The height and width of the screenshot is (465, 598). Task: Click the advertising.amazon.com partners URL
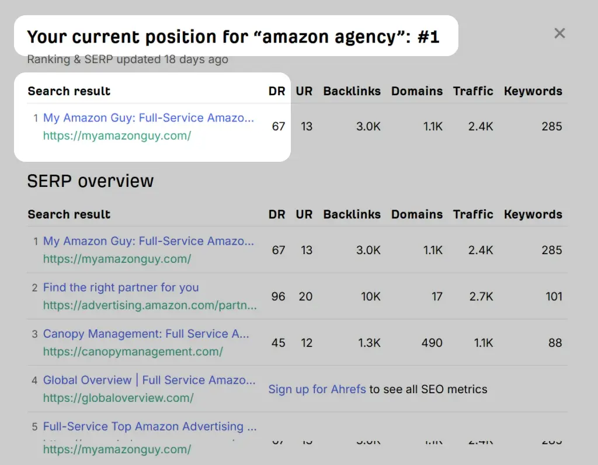click(x=149, y=306)
